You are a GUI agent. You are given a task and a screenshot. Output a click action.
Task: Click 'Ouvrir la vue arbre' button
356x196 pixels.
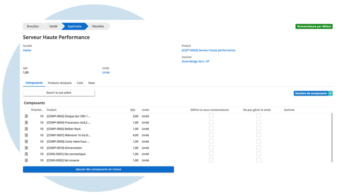point(59,93)
